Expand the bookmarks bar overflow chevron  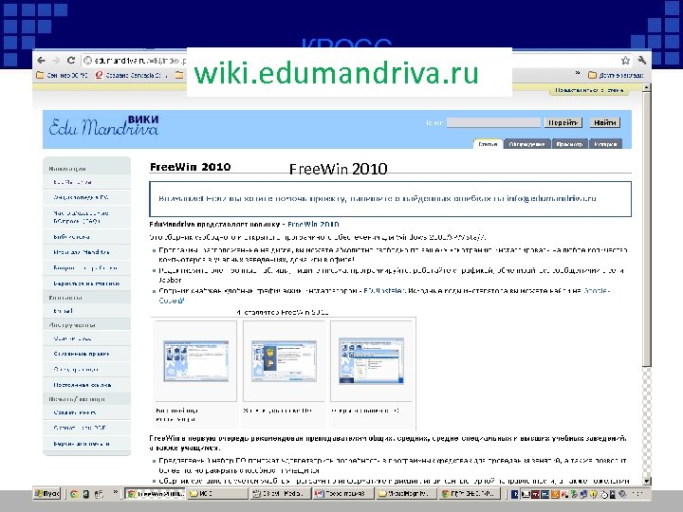pyautogui.click(x=578, y=73)
